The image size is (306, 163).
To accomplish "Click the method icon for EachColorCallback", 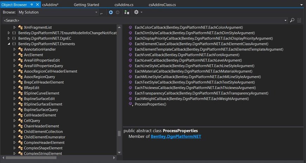I will point(130,27).
